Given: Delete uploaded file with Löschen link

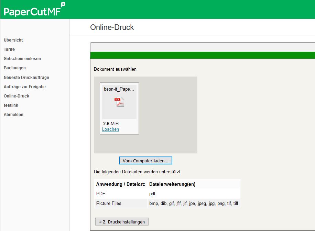Looking at the screenshot, I should click(x=111, y=129).
